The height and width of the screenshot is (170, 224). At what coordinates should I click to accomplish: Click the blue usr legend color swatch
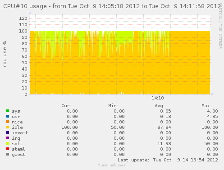tap(8, 116)
